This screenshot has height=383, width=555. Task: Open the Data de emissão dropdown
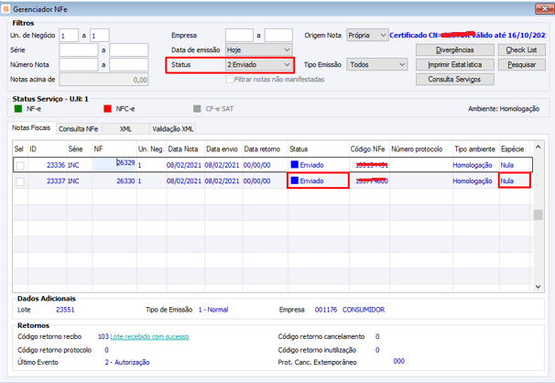[x=259, y=49]
